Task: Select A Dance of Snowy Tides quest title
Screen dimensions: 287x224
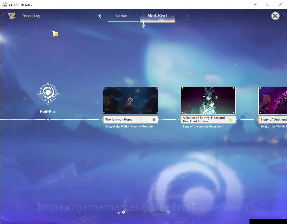Action: pos(204,120)
